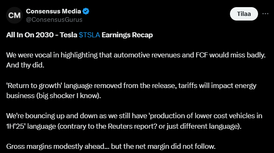The height and width of the screenshot is (153, 274).
Task: Click the blue verified checkmark badge
Action: point(86,11)
